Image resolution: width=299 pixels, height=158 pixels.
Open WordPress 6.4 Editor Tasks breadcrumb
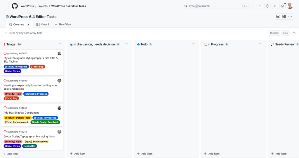69,6
